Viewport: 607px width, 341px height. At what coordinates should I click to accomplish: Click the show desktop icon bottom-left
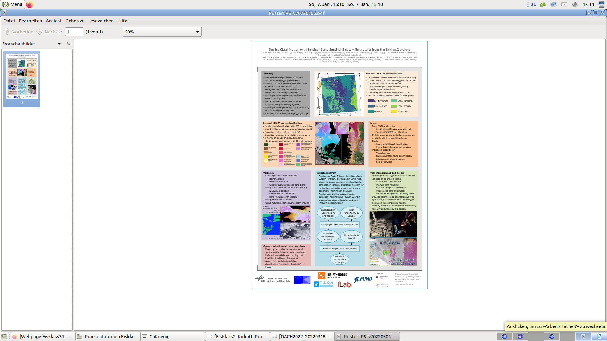point(4,337)
